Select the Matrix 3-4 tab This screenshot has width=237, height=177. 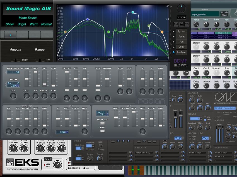pyautogui.click(x=223, y=35)
